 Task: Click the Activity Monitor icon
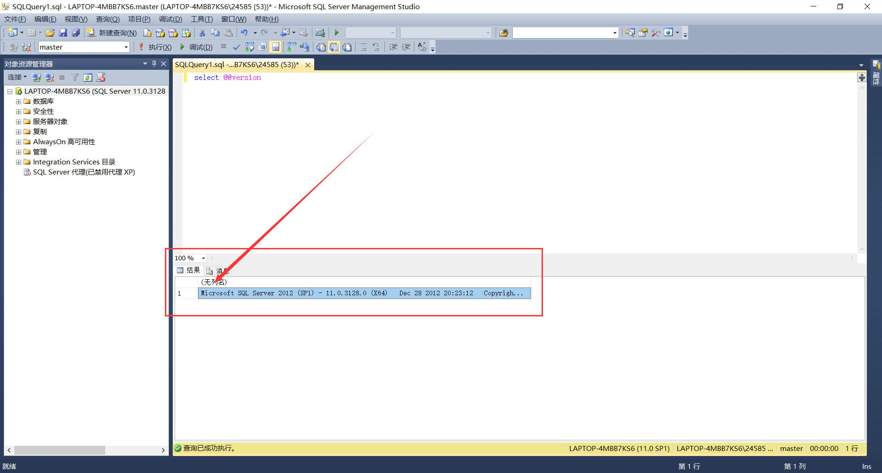click(320, 33)
